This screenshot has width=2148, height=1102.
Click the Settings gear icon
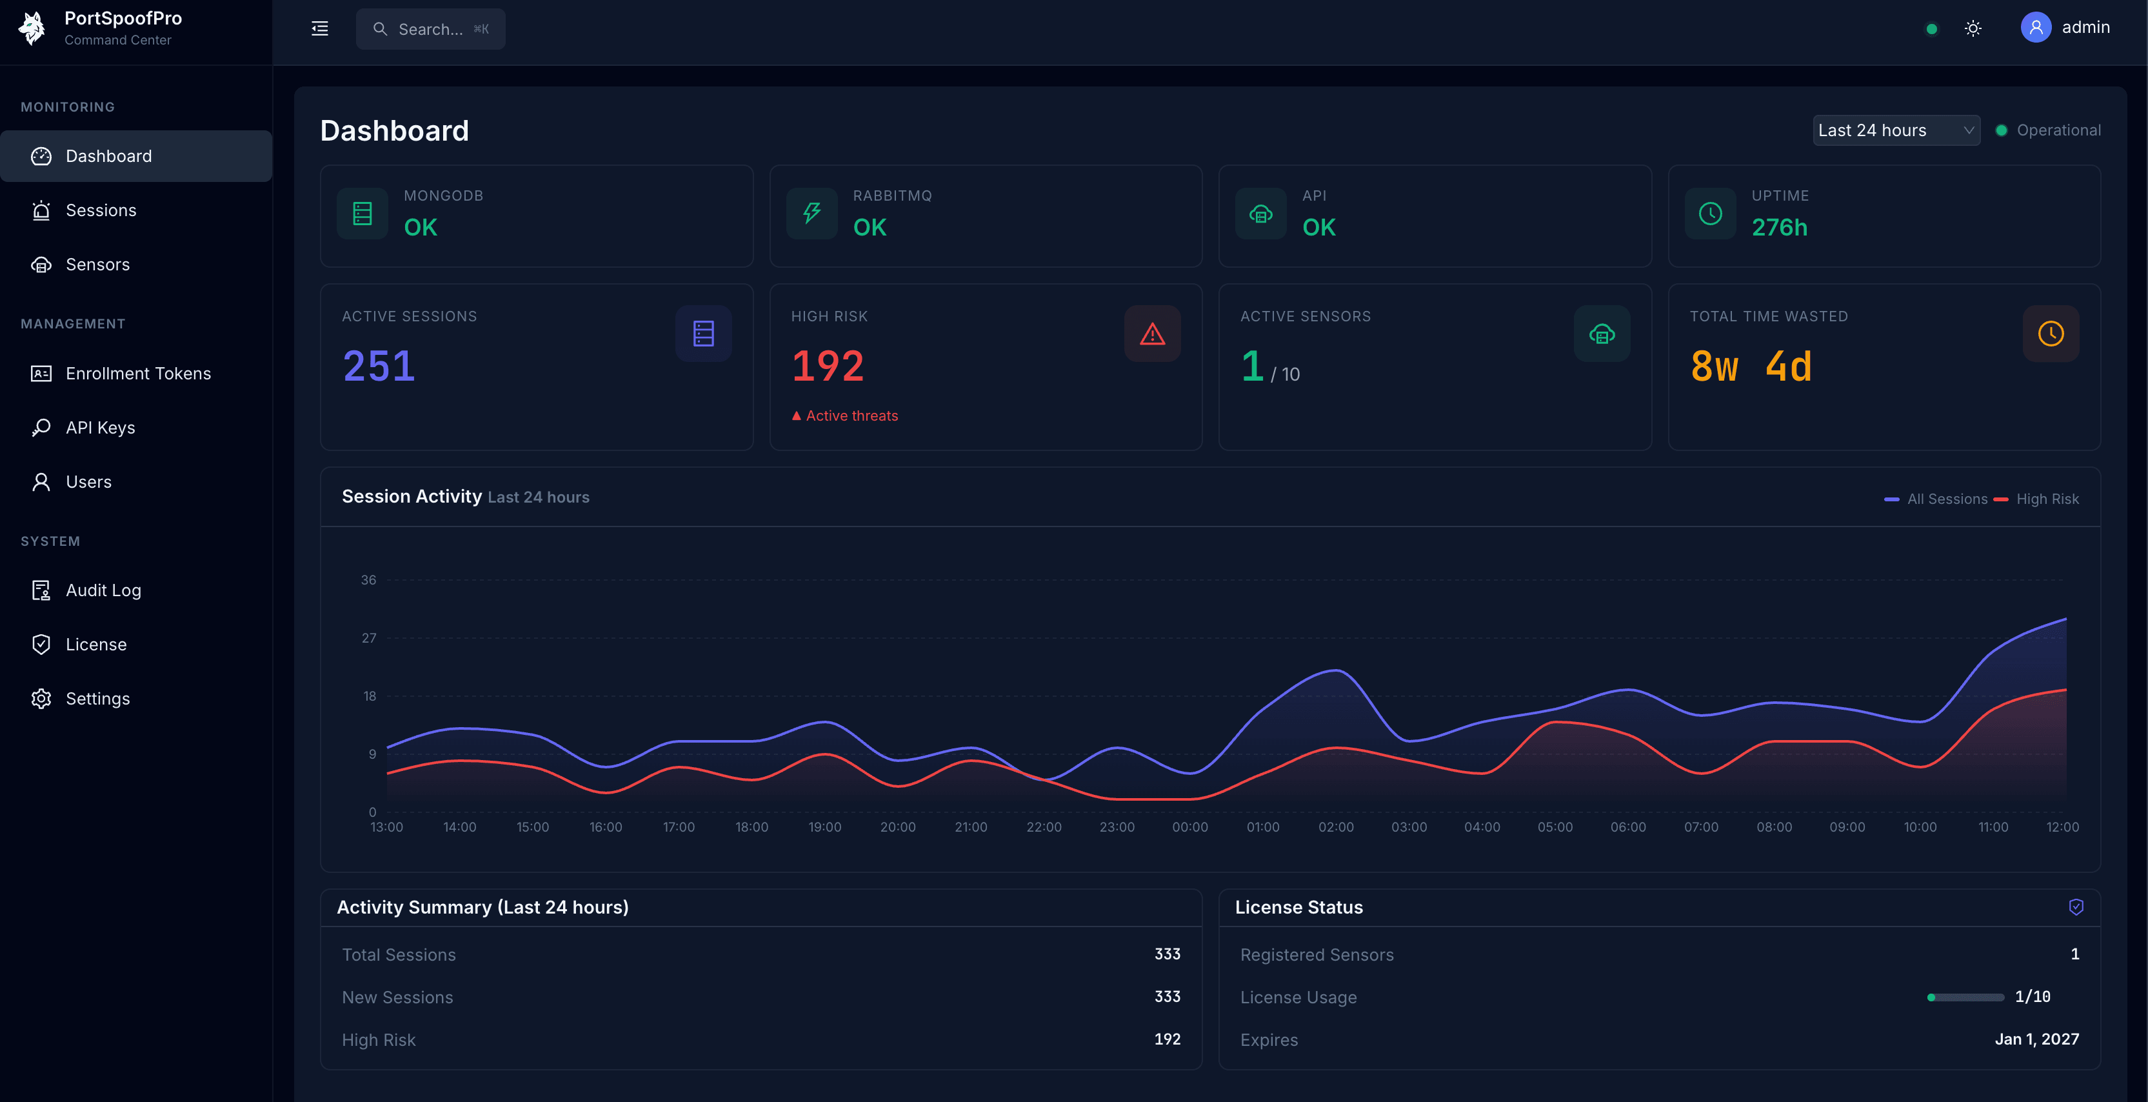[42, 698]
